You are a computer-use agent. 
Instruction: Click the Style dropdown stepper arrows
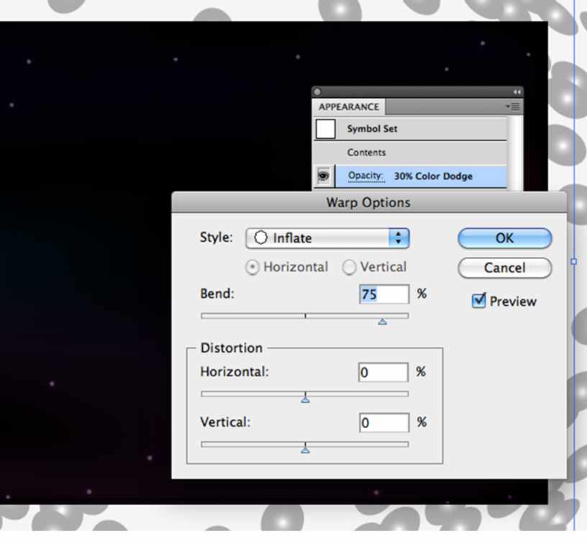coord(399,238)
